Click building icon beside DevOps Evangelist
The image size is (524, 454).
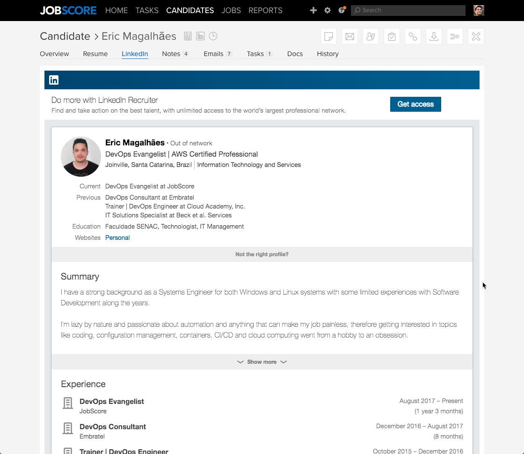click(x=68, y=403)
